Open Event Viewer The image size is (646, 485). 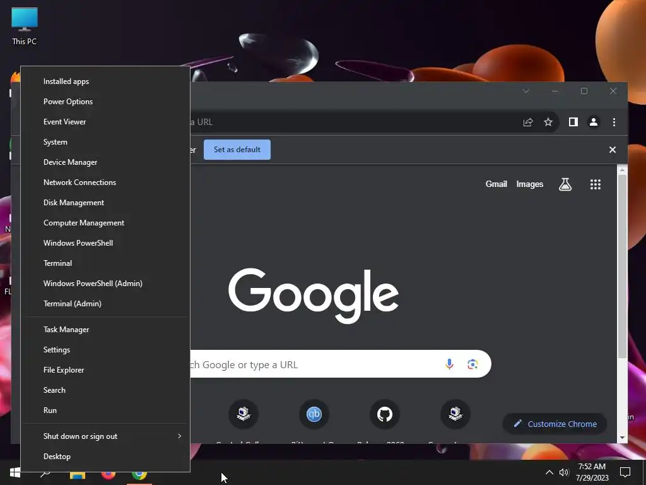coord(105,122)
